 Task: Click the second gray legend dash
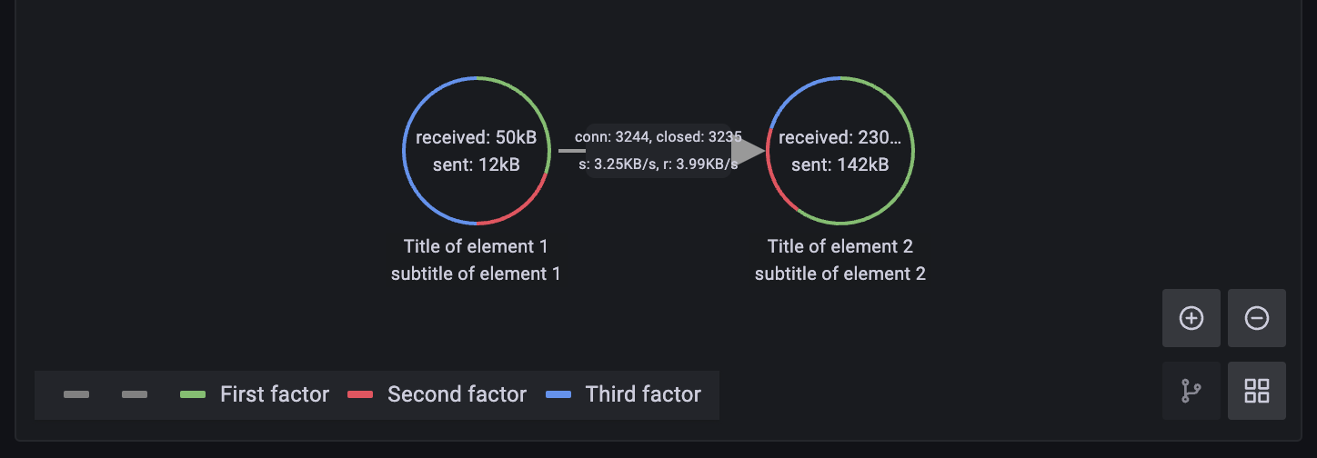coord(135,394)
